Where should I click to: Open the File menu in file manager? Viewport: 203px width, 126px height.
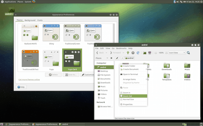coord(97,48)
